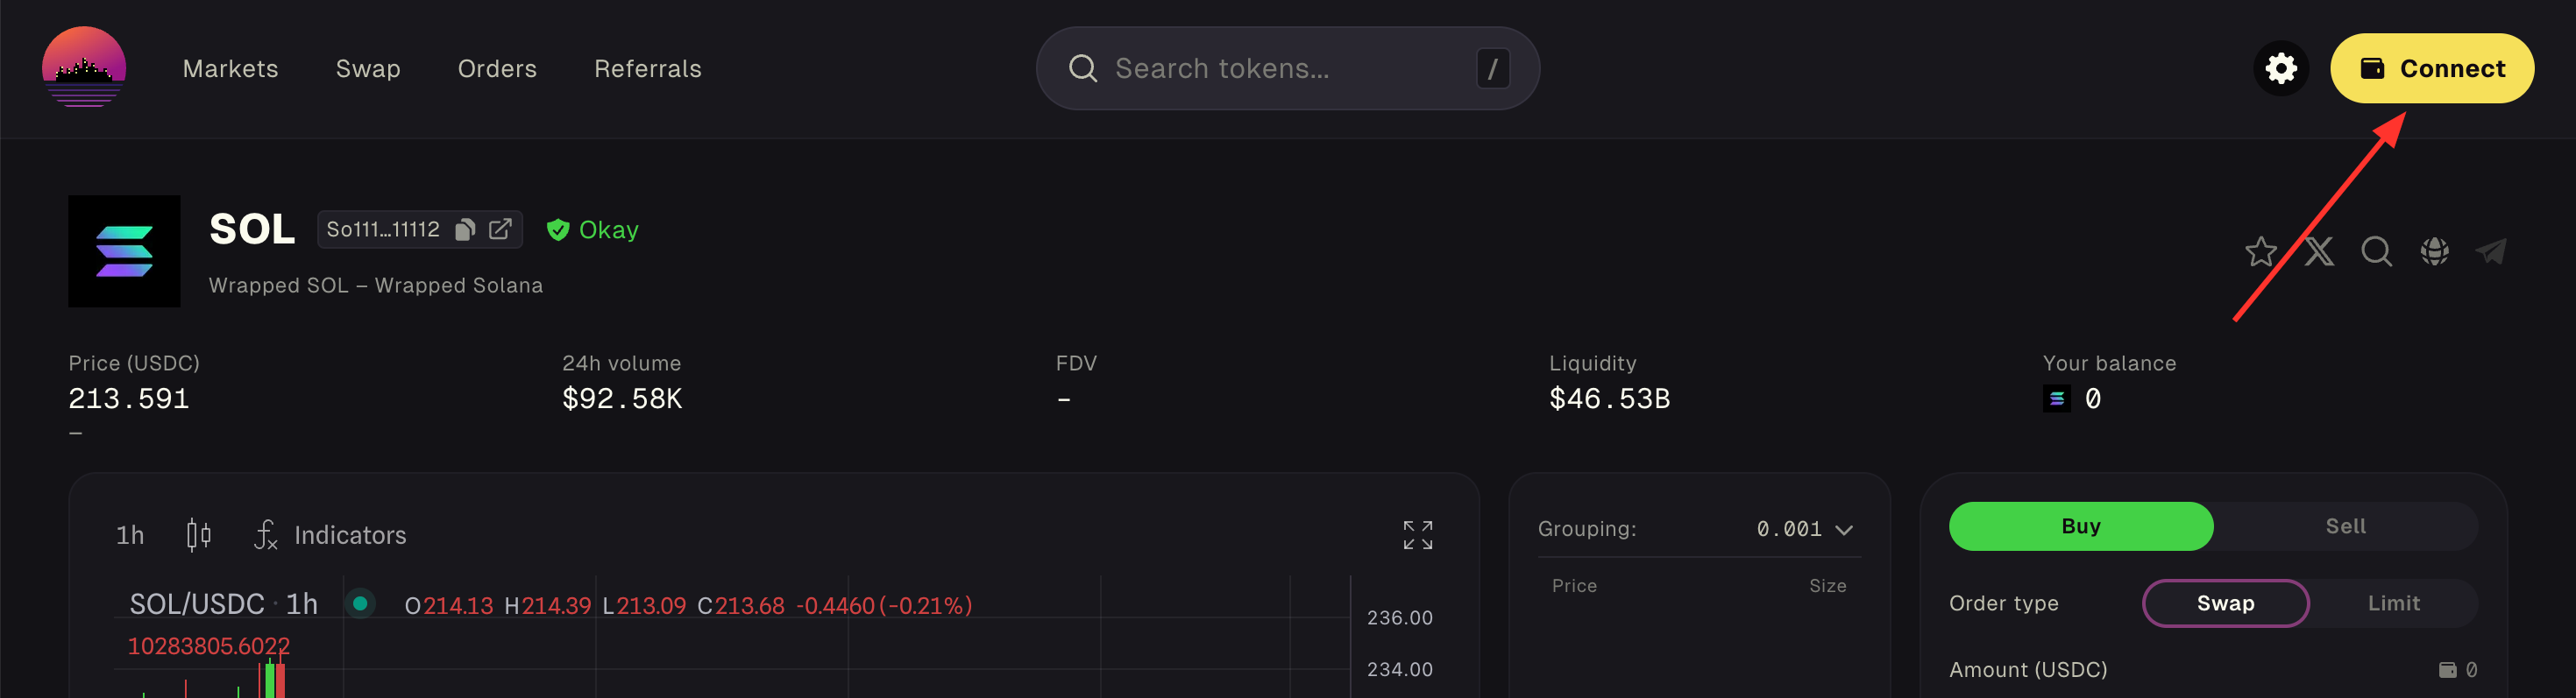Open settings via the gear icon
This screenshot has width=2576, height=698.
tap(2281, 69)
